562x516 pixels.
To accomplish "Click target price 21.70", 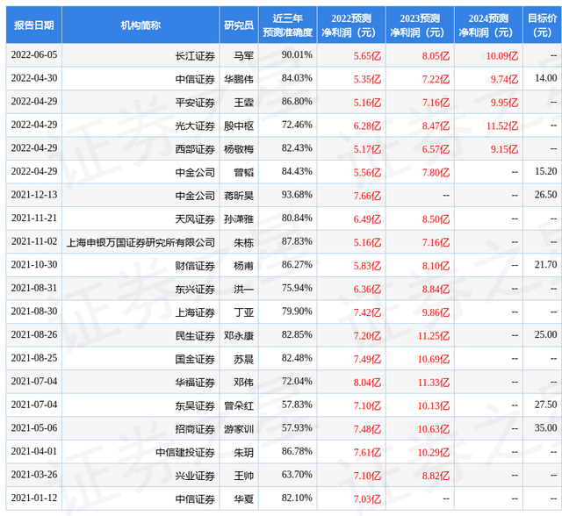I will pyautogui.click(x=546, y=265).
